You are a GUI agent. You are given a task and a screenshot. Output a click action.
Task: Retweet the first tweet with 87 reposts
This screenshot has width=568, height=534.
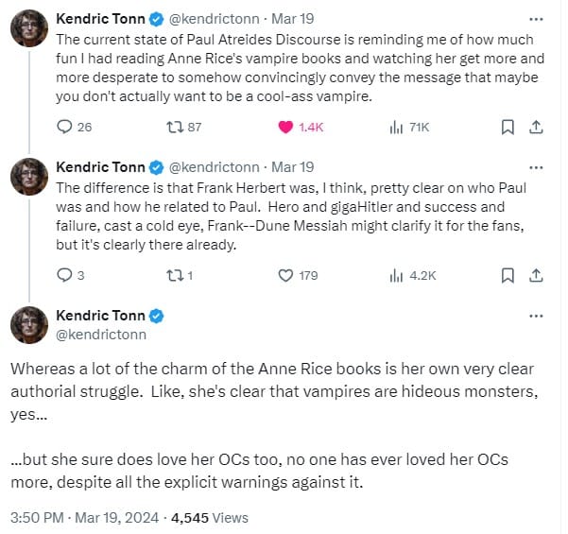pos(183,128)
